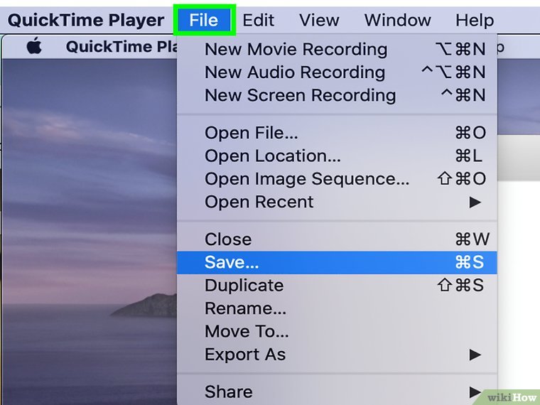Choose Open Image Sequence…
This screenshot has width=540, height=405.
306,179
